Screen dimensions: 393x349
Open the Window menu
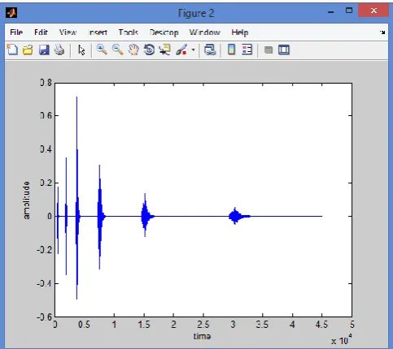click(204, 32)
